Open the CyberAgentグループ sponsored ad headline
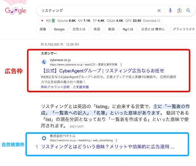Viewport: 196px width, 166px height. click(103, 71)
